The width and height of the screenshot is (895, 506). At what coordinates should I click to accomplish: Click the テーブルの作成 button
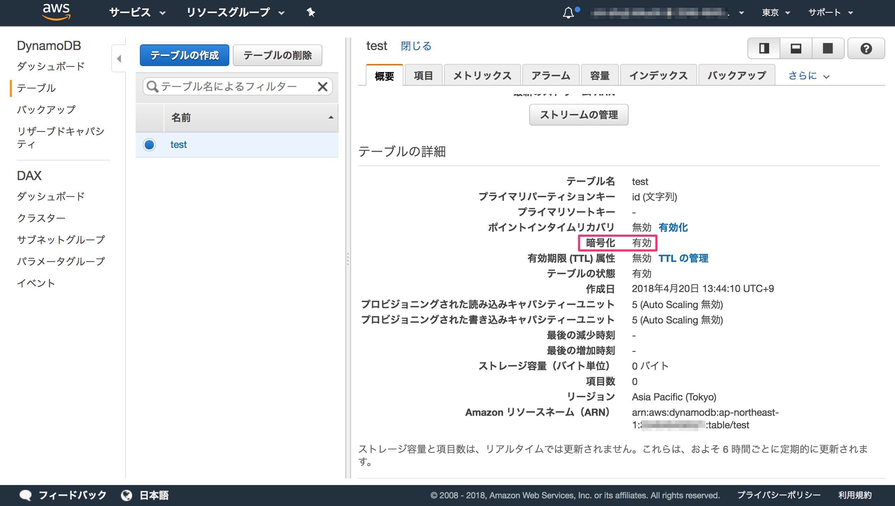tap(184, 55)
